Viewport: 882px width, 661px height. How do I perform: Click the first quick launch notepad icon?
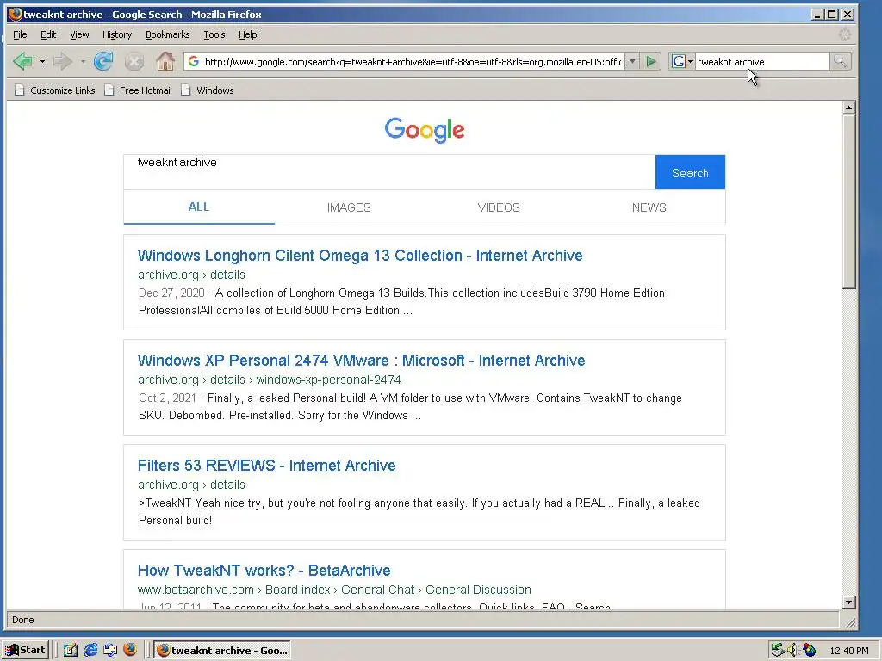pyautogui.click(x=71, y=650)
